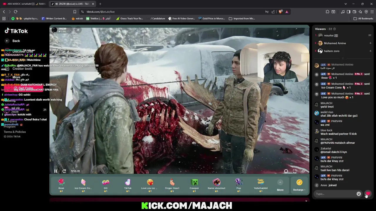
Task: Enter fullscreen mode on the player
Action: [295, 171]
